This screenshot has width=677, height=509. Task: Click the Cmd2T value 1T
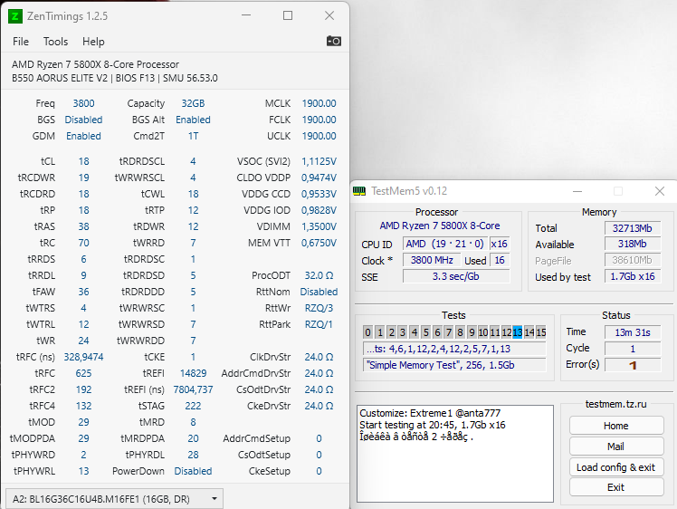(x=193, y=136)
